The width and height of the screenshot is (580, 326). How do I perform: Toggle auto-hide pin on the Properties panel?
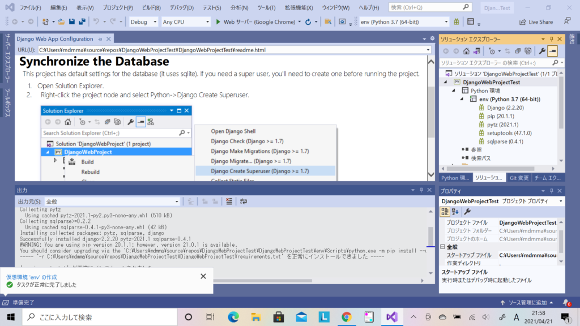point(552,191)
